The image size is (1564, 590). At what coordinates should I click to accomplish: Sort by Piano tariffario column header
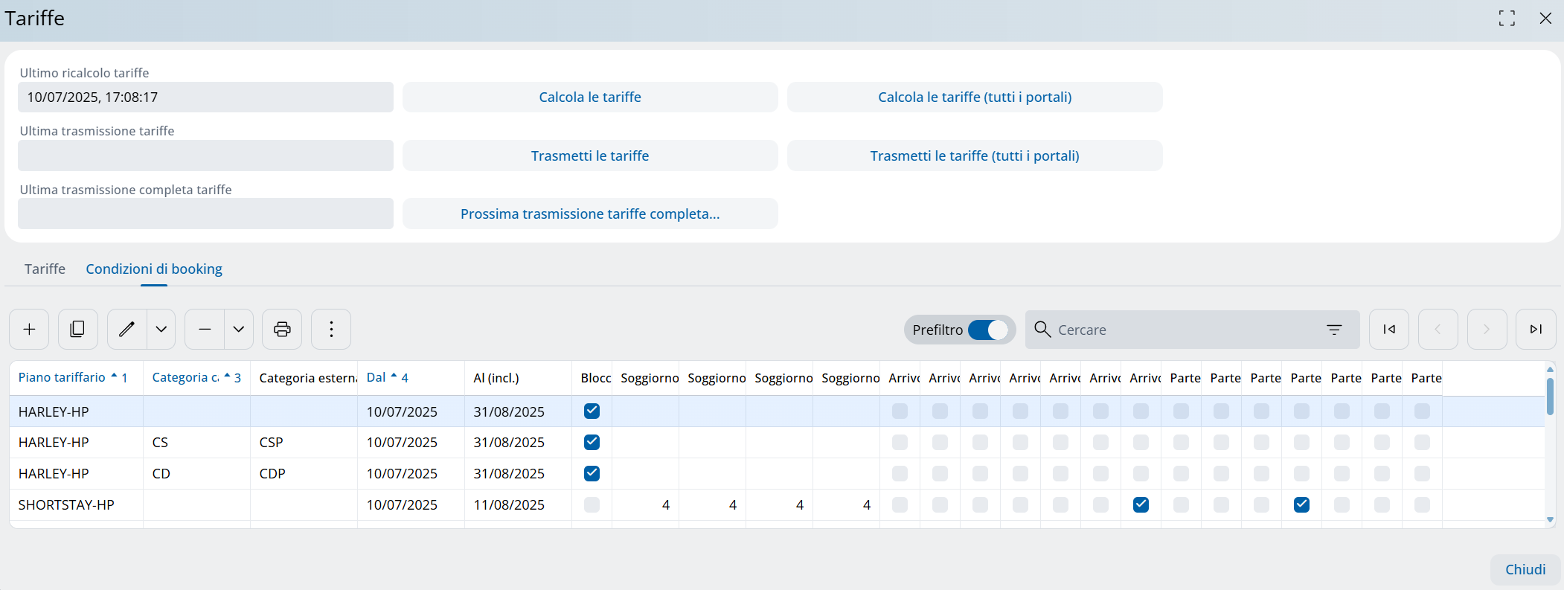pos(63,377)
